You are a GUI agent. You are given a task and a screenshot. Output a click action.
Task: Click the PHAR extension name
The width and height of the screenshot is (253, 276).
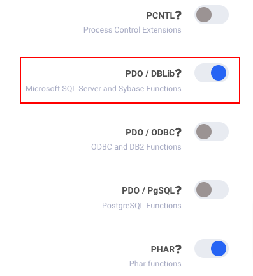pos(163,249)
